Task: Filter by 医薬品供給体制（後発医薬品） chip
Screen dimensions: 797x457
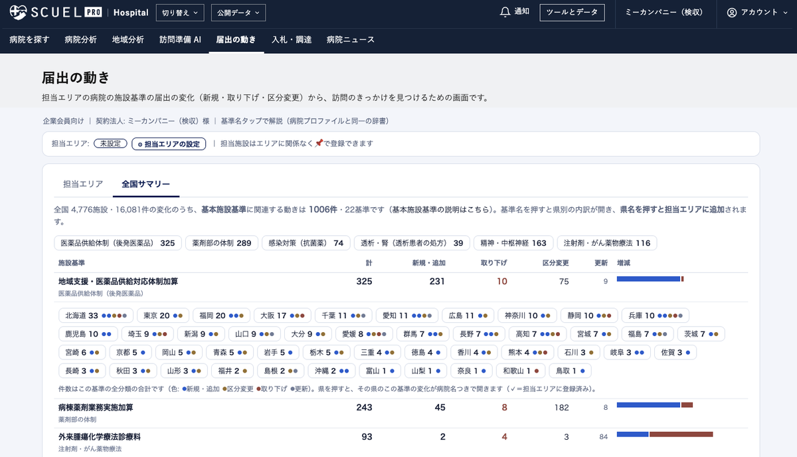Action: (x=118, y=243)
